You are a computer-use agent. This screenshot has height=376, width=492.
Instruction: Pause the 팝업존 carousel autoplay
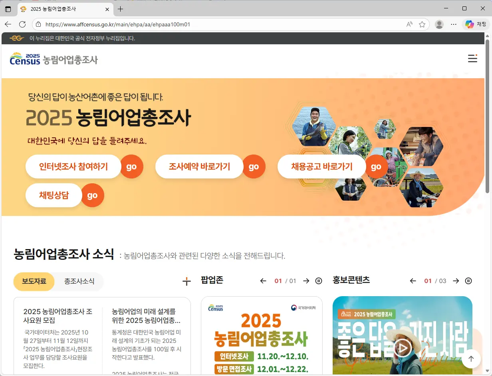318,281
